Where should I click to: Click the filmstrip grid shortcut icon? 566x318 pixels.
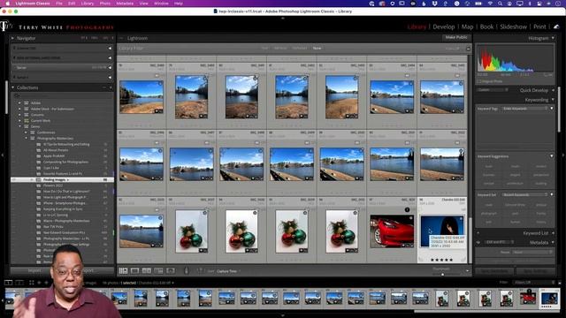[x=32, y=283]
